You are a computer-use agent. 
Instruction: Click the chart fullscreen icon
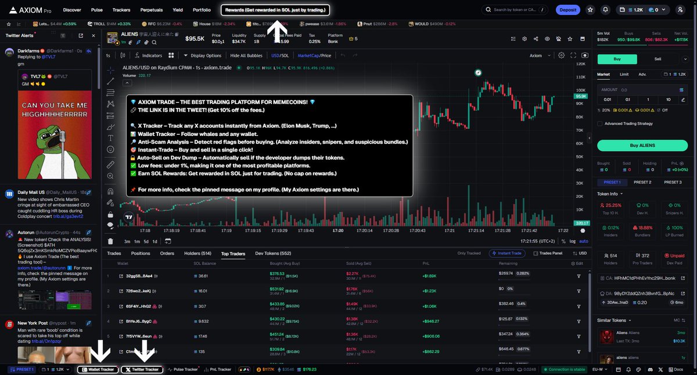[573, 56]
